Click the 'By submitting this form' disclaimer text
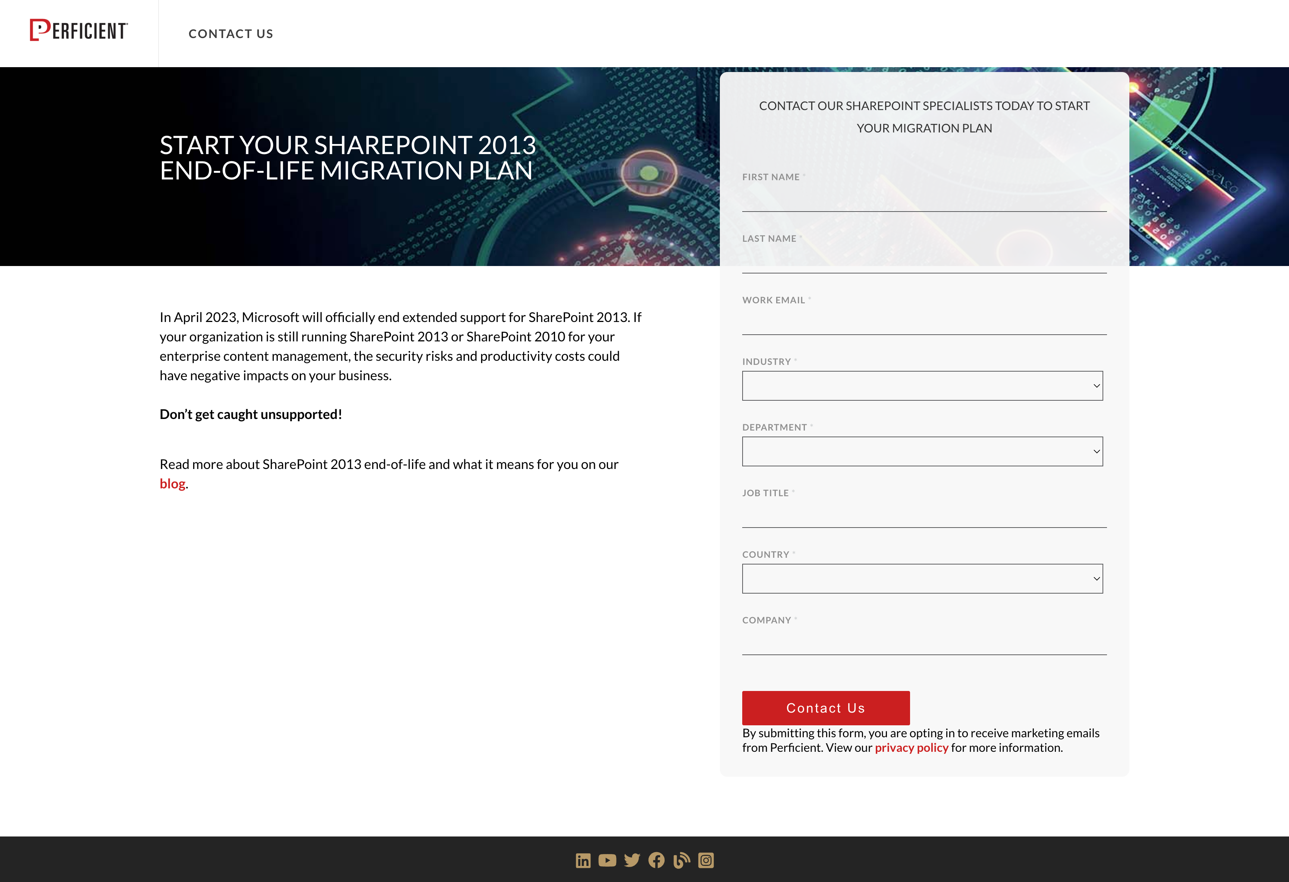This screenshot has width=1289, height=882. 921,741
